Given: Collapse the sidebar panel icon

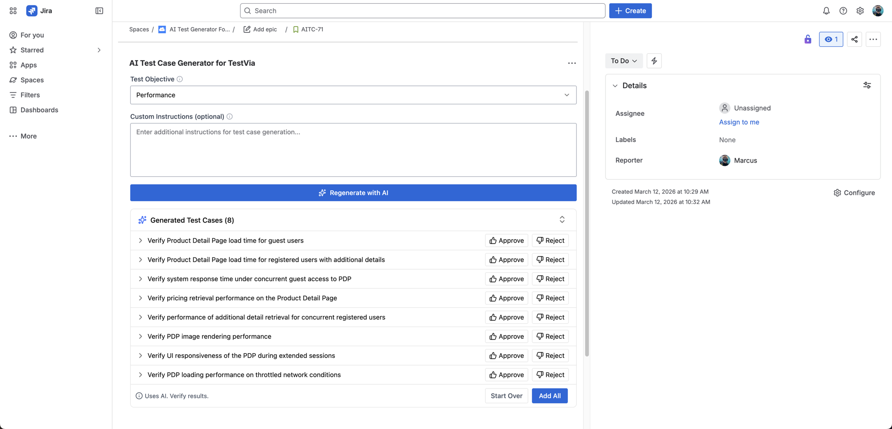Looking at the screenshot, I should (x=99, y=11).
